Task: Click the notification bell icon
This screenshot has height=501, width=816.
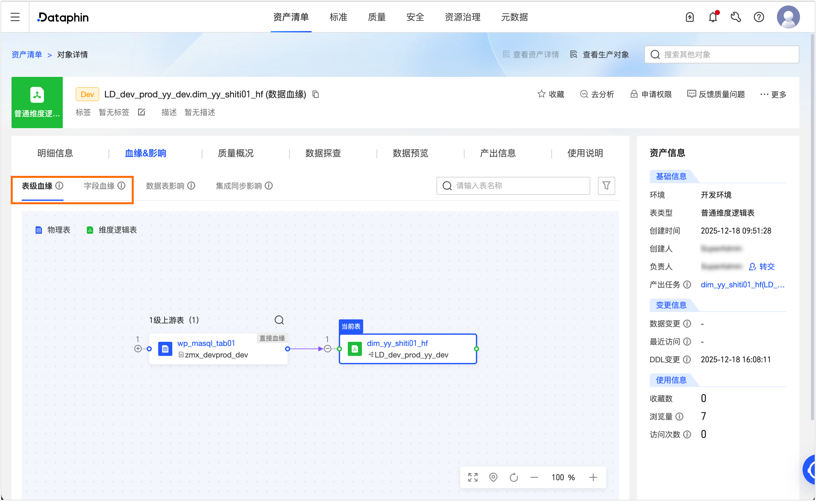Action: pos(713,17)
